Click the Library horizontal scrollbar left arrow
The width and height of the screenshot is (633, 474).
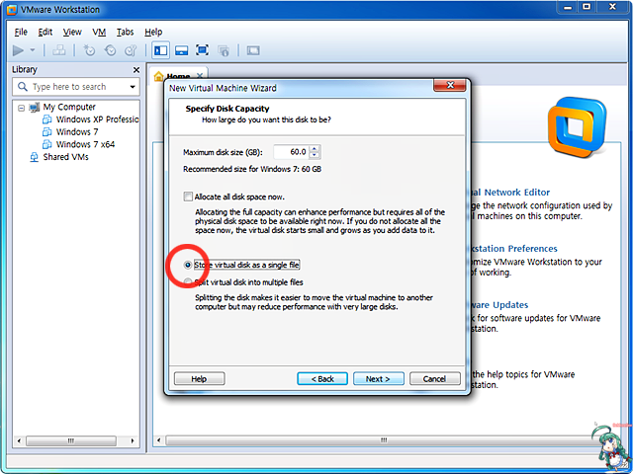pyautogui.click(x=19, y=440)
